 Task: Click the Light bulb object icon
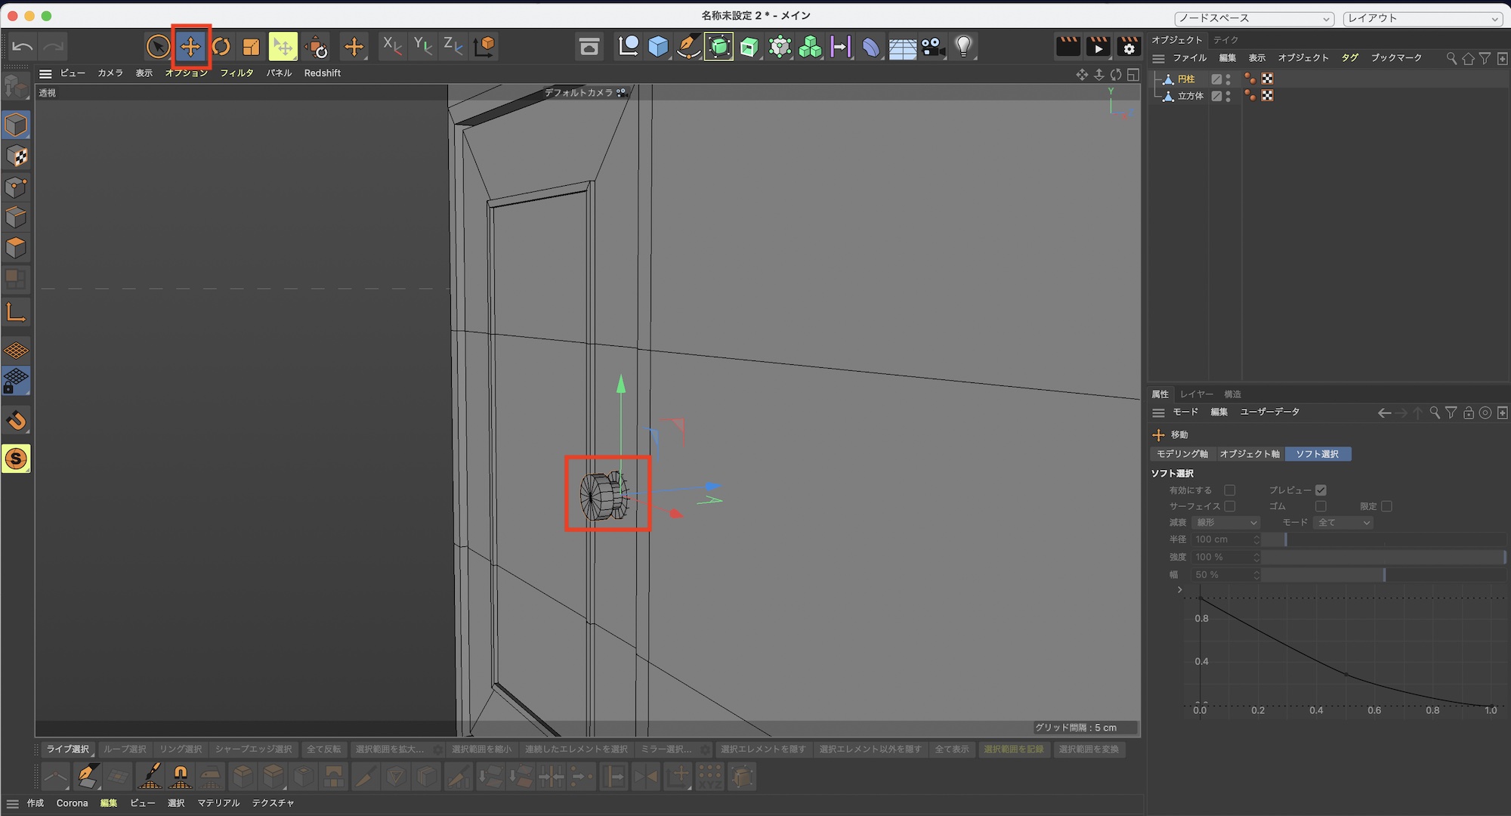(x=963, y=47)
